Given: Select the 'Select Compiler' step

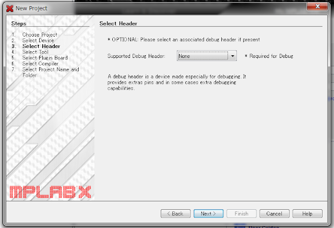Looking at the screenshot, I should point(40,64).
